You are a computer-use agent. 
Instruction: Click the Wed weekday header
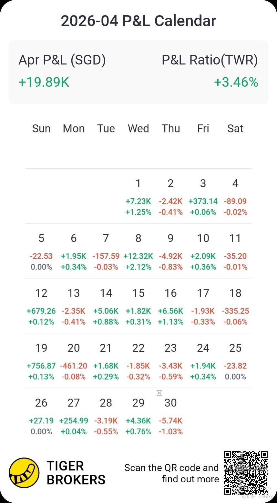point(138,128)
